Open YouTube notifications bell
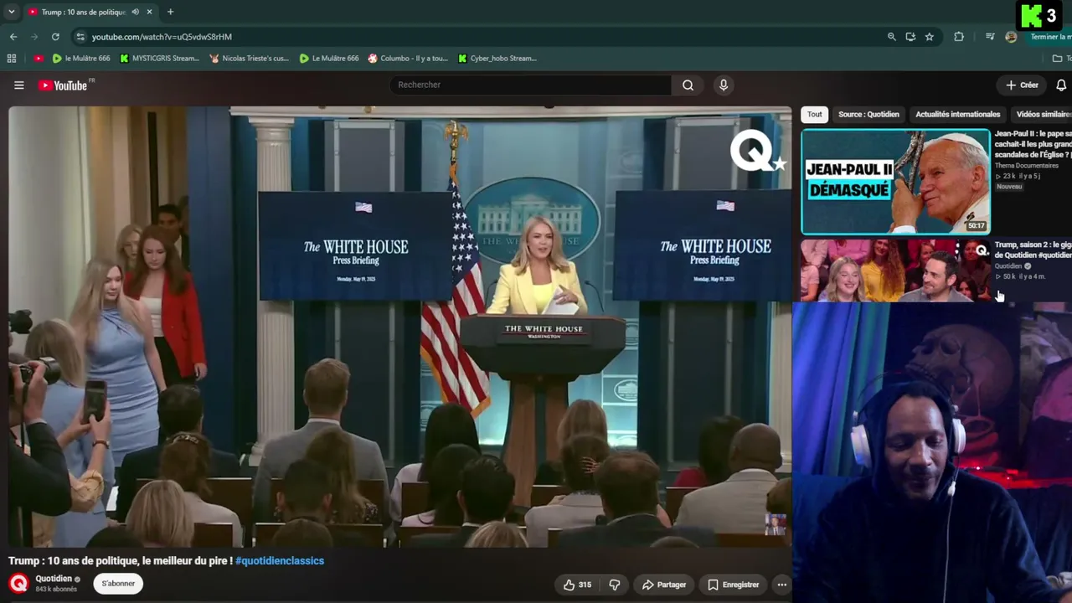The height and width of the screenshot is (603, 1072). [x=1061, y=85]
